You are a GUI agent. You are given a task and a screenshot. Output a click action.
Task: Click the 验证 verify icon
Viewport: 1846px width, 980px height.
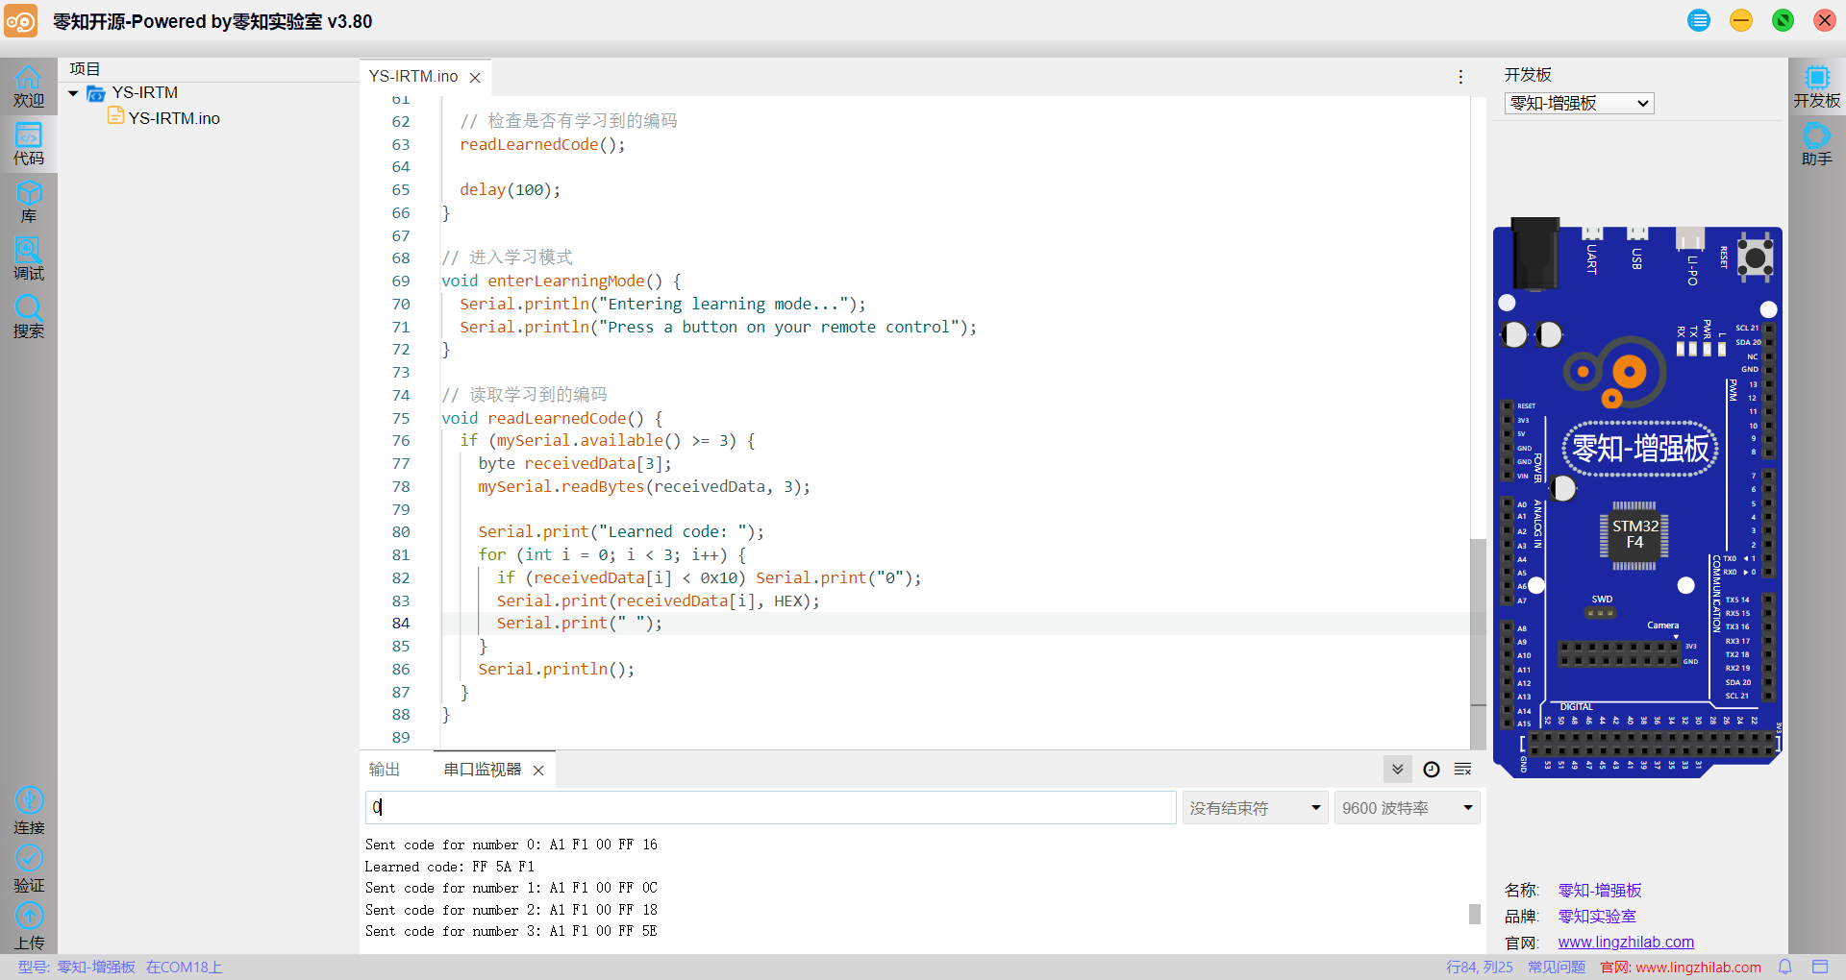(x=29, y=869)
